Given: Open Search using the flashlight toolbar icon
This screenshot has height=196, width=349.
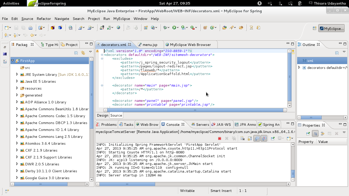Looking at the screenshot, I should pyautogui.click(x=232, y=27).
